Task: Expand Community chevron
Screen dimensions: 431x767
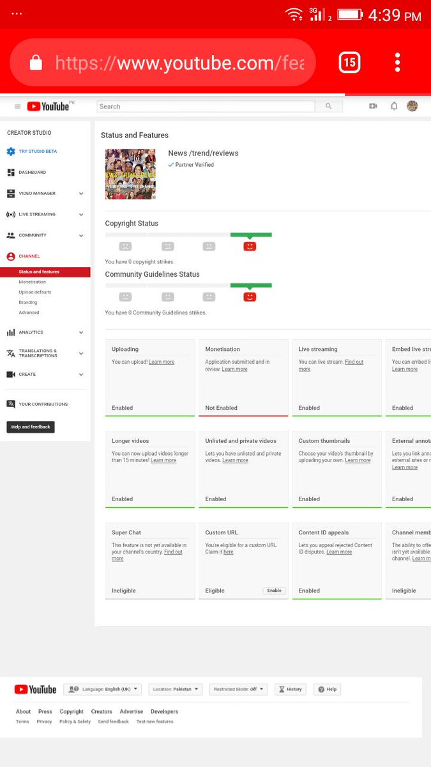Action: pyautogui.click(x=81, y=236)
